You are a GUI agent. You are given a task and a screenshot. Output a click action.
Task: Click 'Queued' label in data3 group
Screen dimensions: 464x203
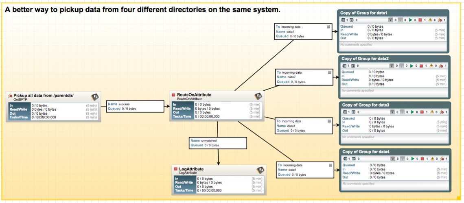[348, 118]
